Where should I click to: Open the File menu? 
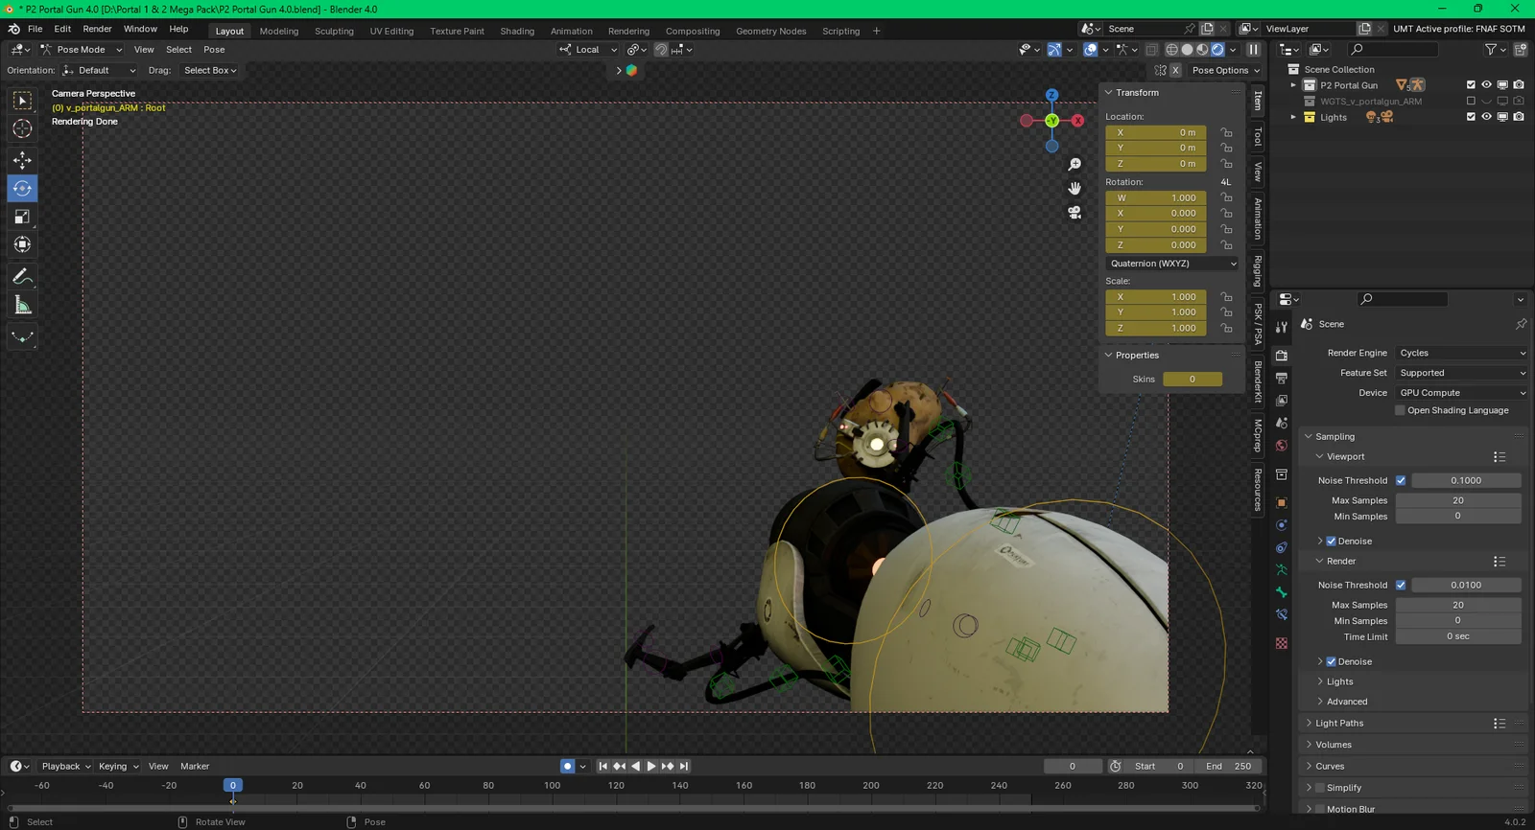35,30
